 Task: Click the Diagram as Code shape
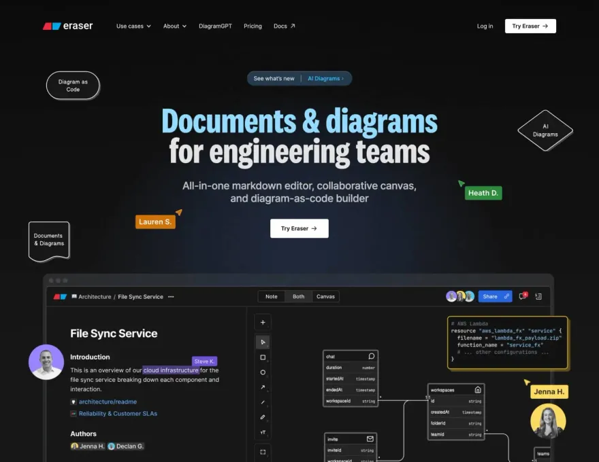73,86
